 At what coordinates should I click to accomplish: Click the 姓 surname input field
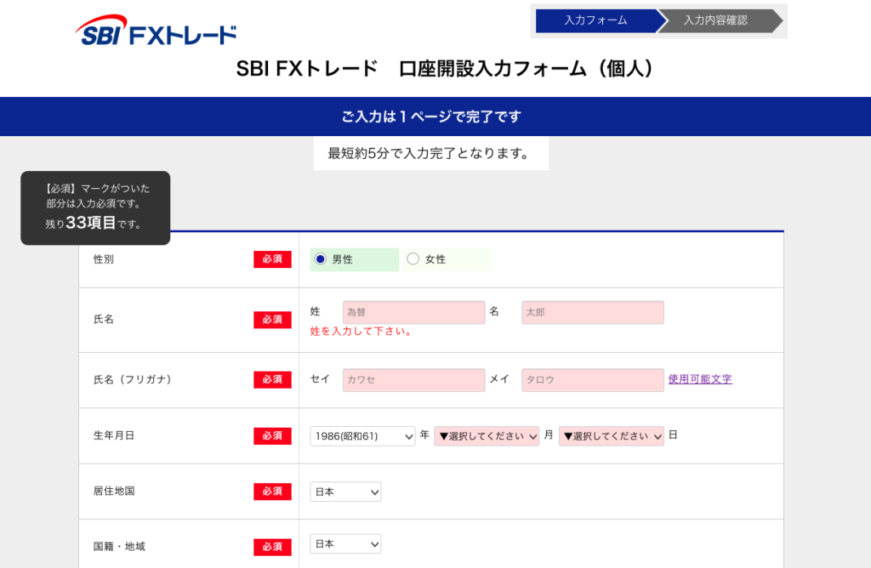click(413, 313)
